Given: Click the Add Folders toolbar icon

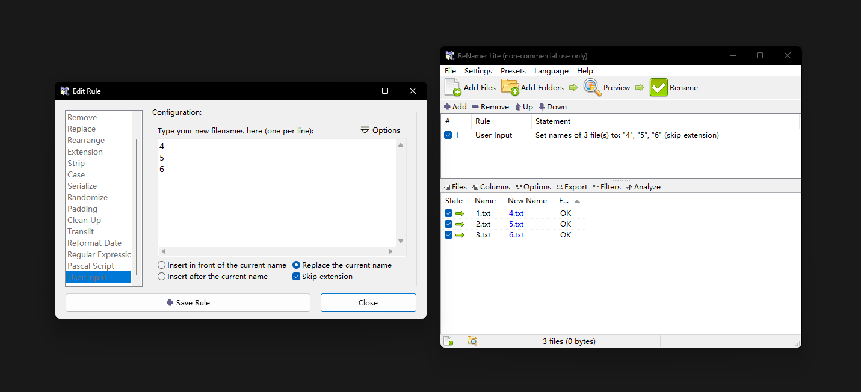Looking at the screenshot, I should [510, 87].
